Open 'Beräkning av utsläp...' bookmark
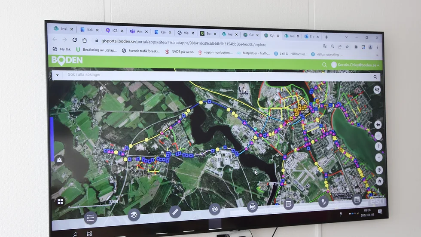Screen dimensions: 421x237 [x=96, y=50]
